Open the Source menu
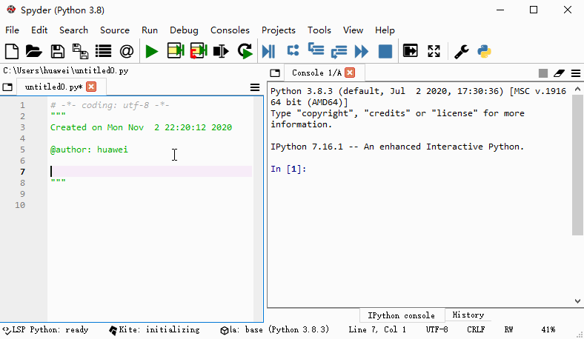Screen dimensions: 584x339 [115, 30]
